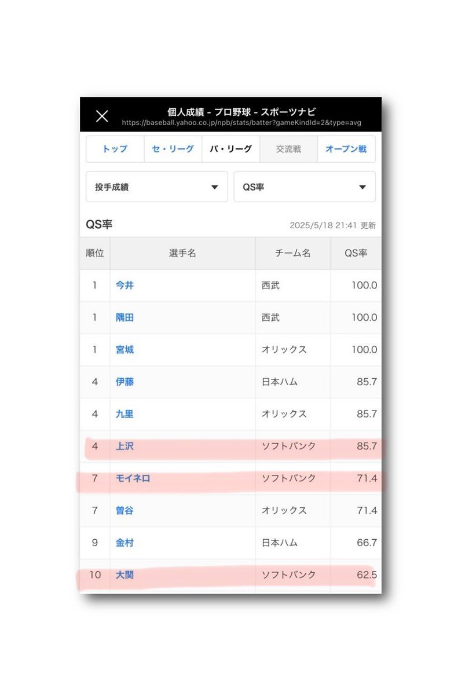
Task: Click 宮城's team オリックス
Action: [284, 350]
